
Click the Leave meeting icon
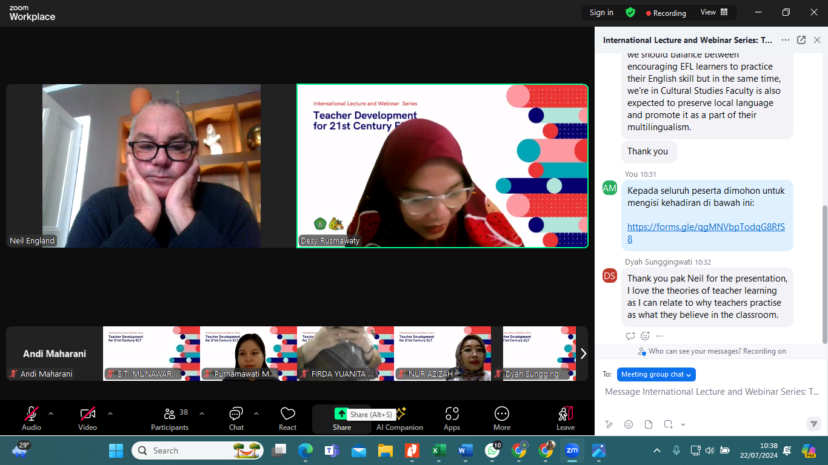tap(565, 414)
